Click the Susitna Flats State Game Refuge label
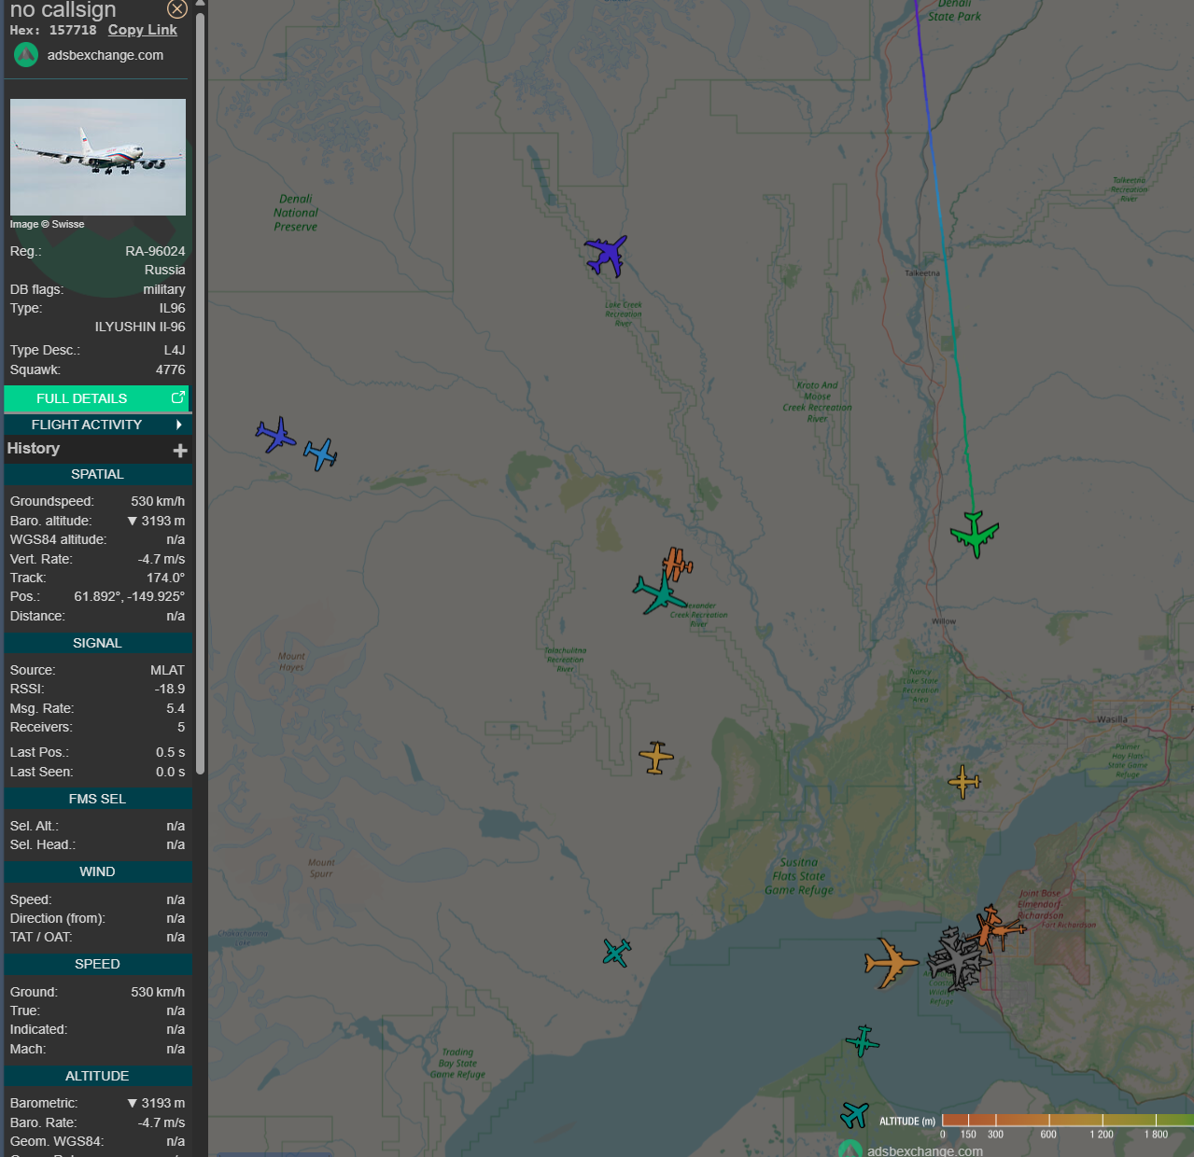 (x=799, y=876)
